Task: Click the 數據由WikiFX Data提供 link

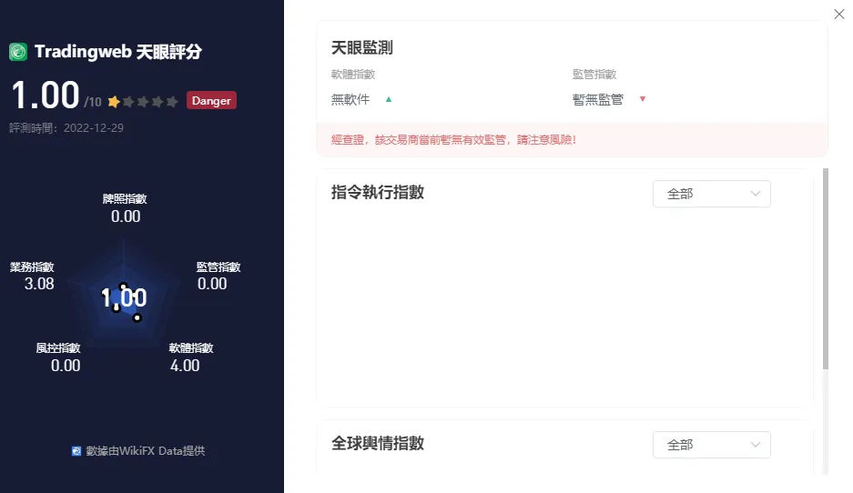Action: pos(138,450)
